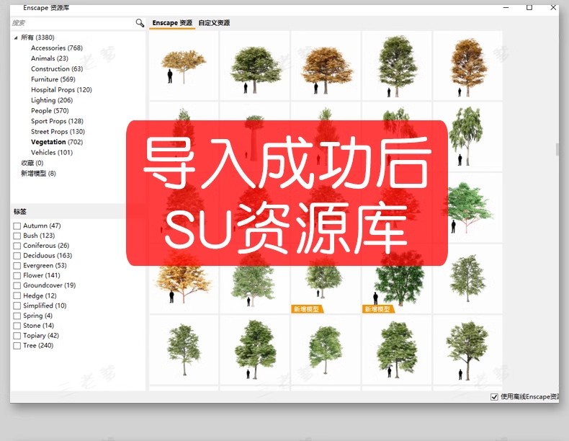Open Hospital Props (120) category
The width and height of the screenshot is (569, 441).
click(61, 89)
